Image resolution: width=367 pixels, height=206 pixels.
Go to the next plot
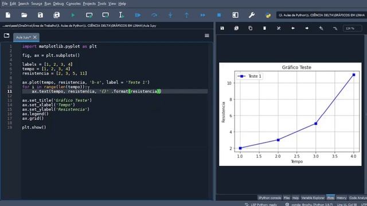point(307,28)
